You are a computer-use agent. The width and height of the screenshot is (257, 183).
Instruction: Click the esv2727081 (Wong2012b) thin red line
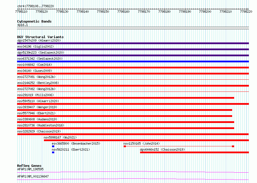pos(133,80)
